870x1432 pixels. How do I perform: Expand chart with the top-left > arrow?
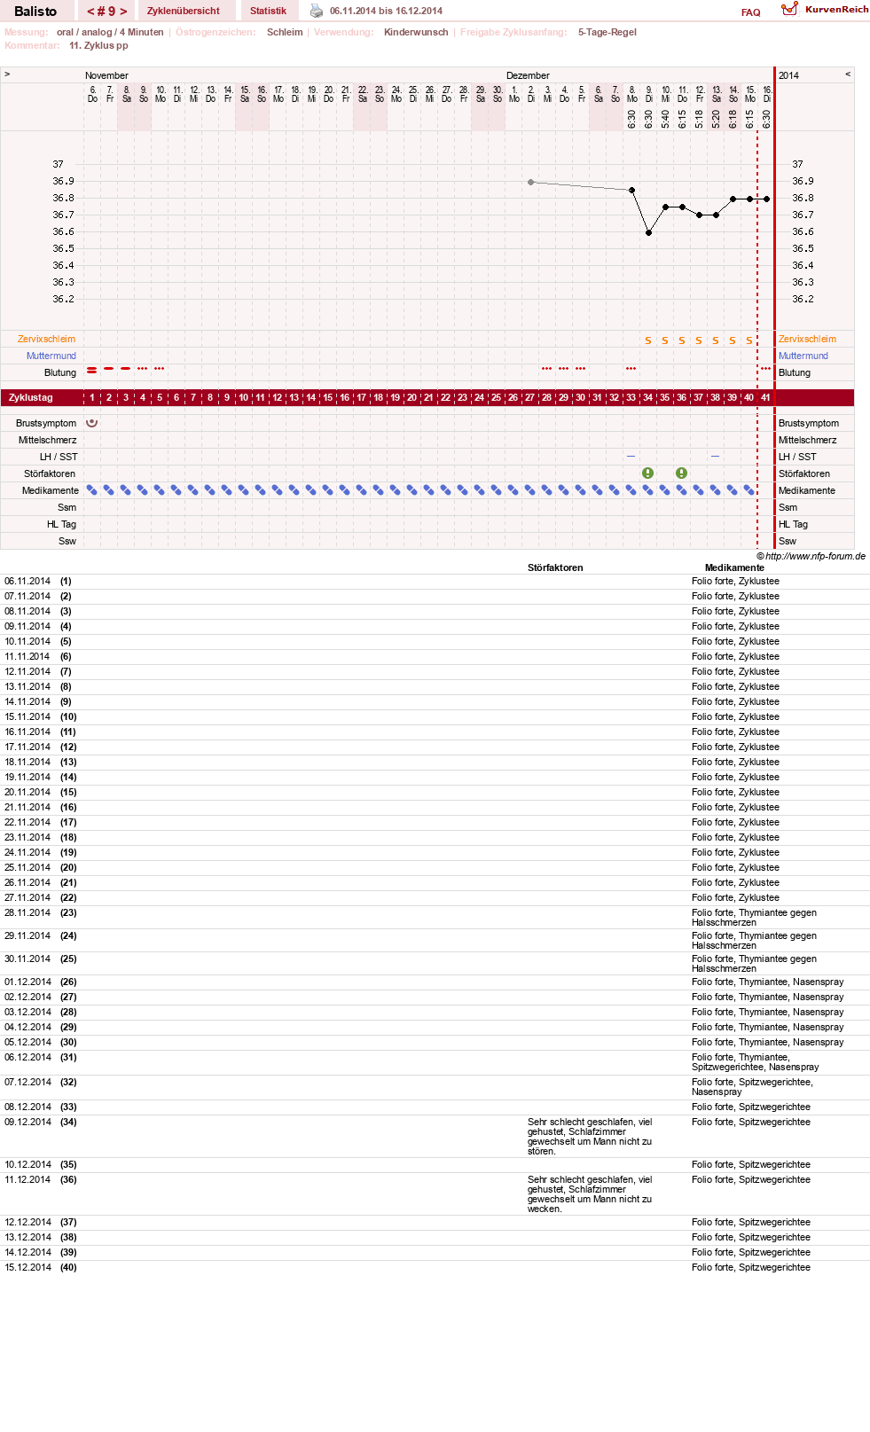coord(7,74)
